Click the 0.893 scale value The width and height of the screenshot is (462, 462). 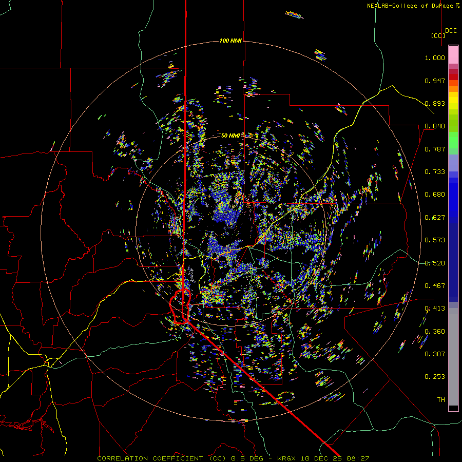click(435, 103)
